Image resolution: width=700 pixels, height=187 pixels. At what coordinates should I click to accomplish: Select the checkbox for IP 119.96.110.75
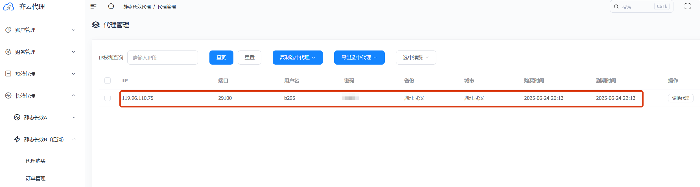click(x=108, y=98)
